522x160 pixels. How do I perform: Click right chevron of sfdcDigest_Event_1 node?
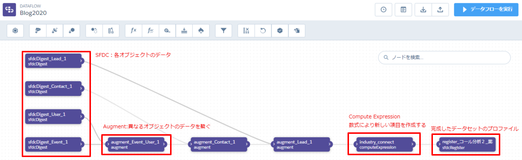click(82, 144)
